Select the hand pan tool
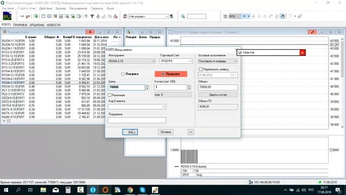The width and height of the screenshot is (346, 195). [283, 16]
